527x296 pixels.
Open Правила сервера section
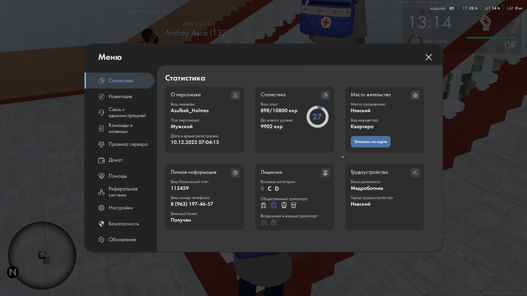point(119,144)
